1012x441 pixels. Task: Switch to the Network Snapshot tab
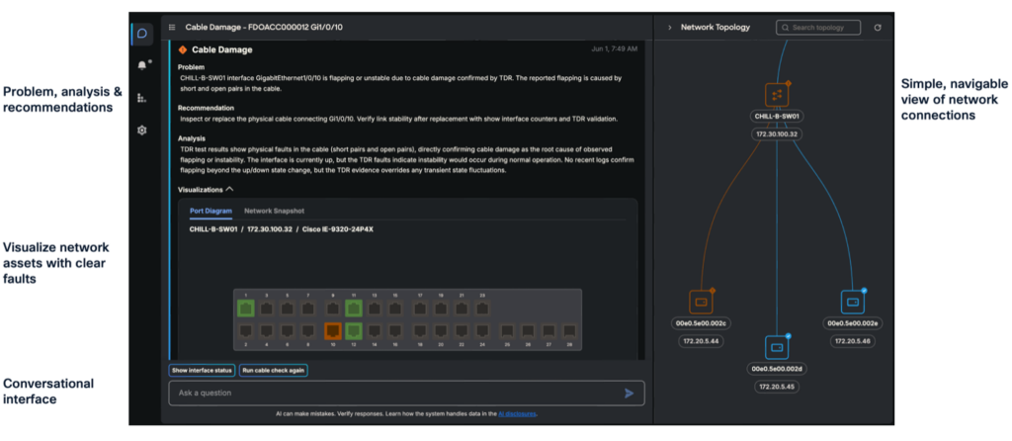point(275,212)
